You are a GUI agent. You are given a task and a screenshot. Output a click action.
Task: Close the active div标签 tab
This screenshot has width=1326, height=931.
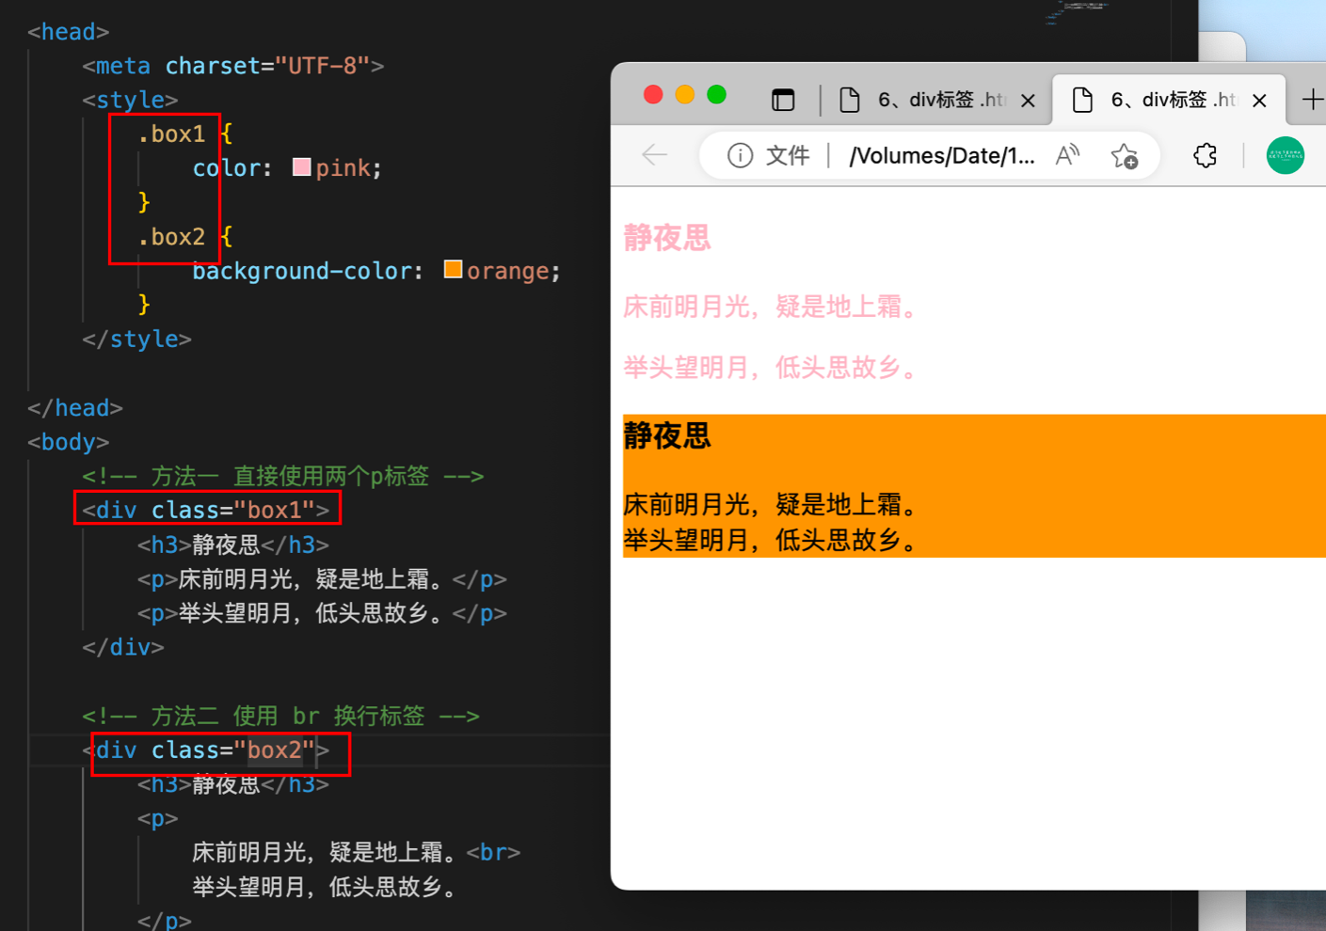pyautogui.click(x=1259, y=101)
